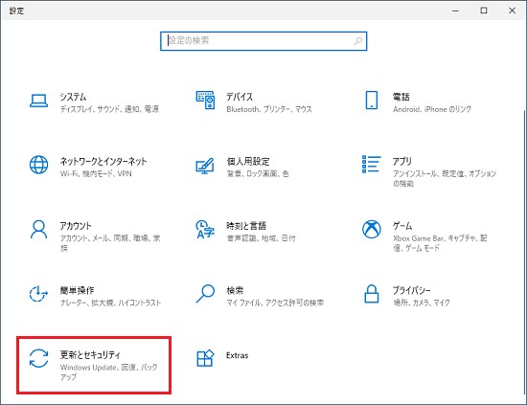The width and height of the screenshot is (527, 405).
Task: Click the 個人用設定 paintbrush icon
Action: point(205,166)
